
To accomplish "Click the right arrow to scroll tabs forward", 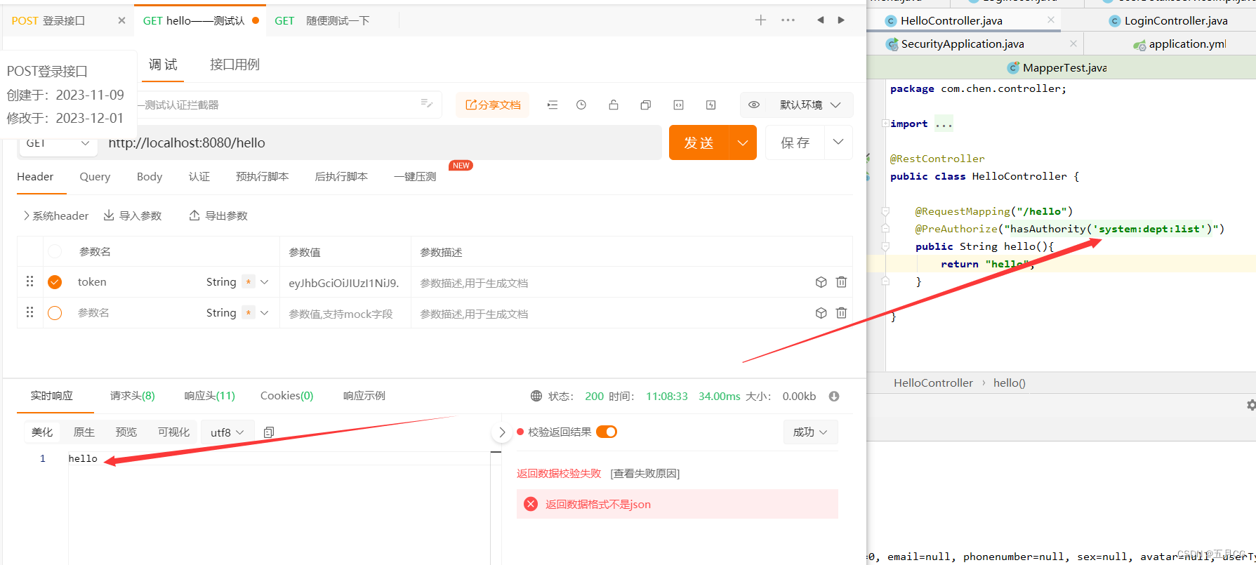I will pyautogui.click(x=841, y=20).
